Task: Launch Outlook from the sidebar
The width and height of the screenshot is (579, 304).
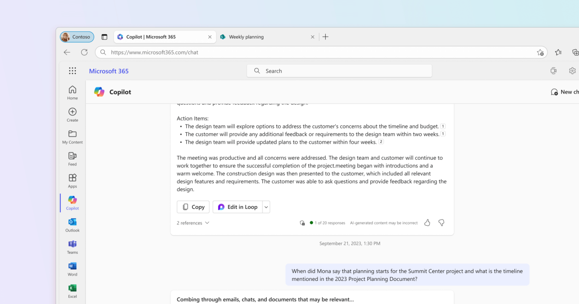Action: [72, 225]
